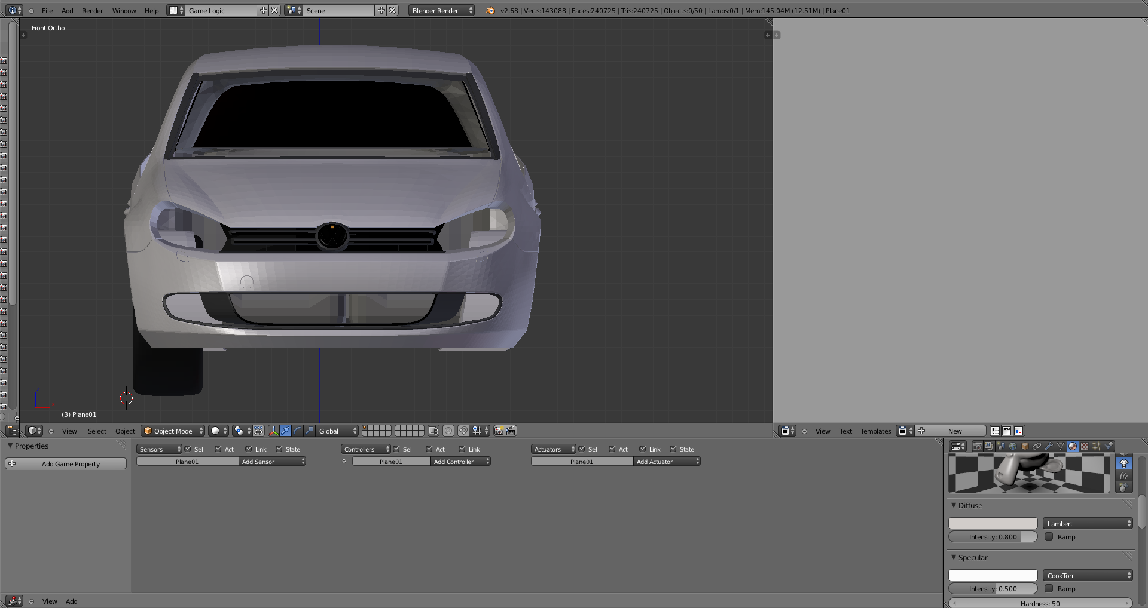Open the Constraints properties tab (chain icon)
Viewport: 1148px width, 608px height.
pyautogui.click(x=1037, y=446)
